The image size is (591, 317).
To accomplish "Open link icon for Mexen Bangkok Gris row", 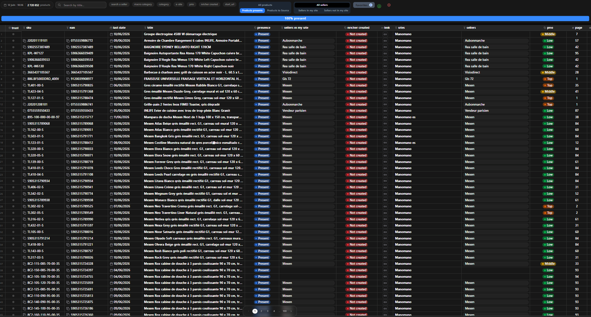I will pyautogui.click(x=385, y=136).
